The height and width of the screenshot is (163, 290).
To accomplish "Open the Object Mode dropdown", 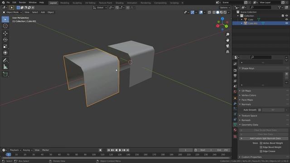I will [x=12, y=12].
